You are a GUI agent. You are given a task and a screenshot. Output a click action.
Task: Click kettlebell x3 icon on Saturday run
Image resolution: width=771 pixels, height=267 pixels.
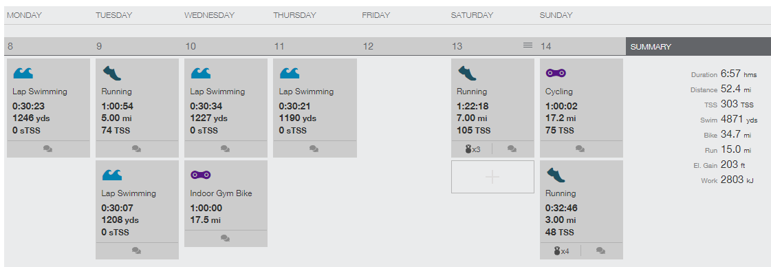(473, 149)
